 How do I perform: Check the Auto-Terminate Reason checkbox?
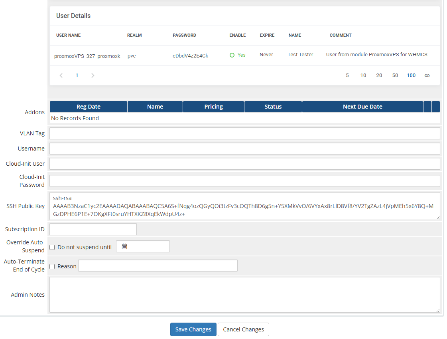pyautogui.click(x=52, y=266)
